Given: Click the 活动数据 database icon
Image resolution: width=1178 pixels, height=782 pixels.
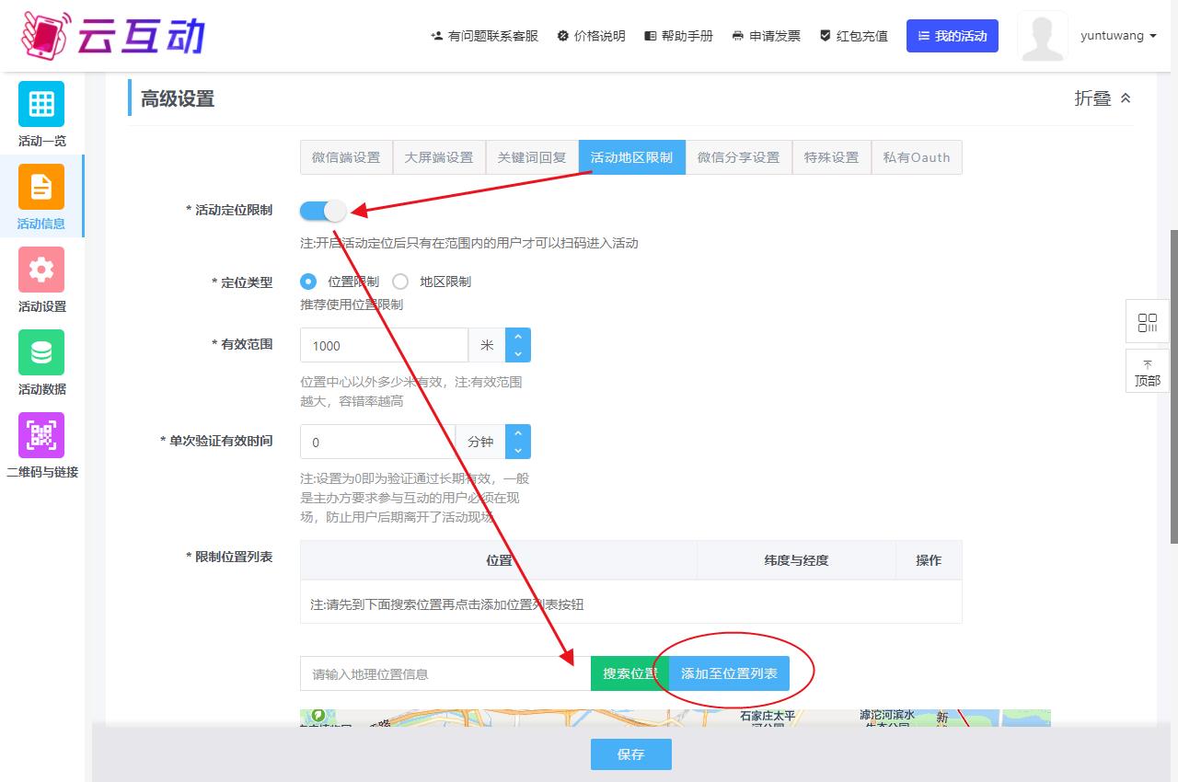Looking at the screenshot, I should click(41, 352).
